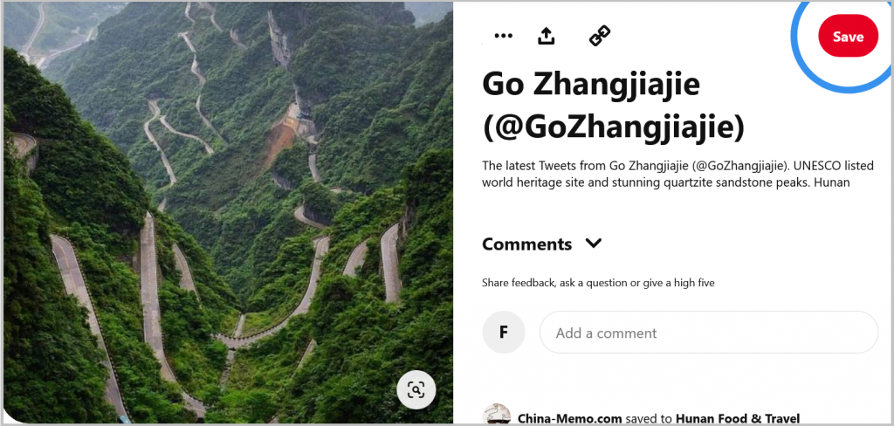Click the Comments heading

(526, 244)
